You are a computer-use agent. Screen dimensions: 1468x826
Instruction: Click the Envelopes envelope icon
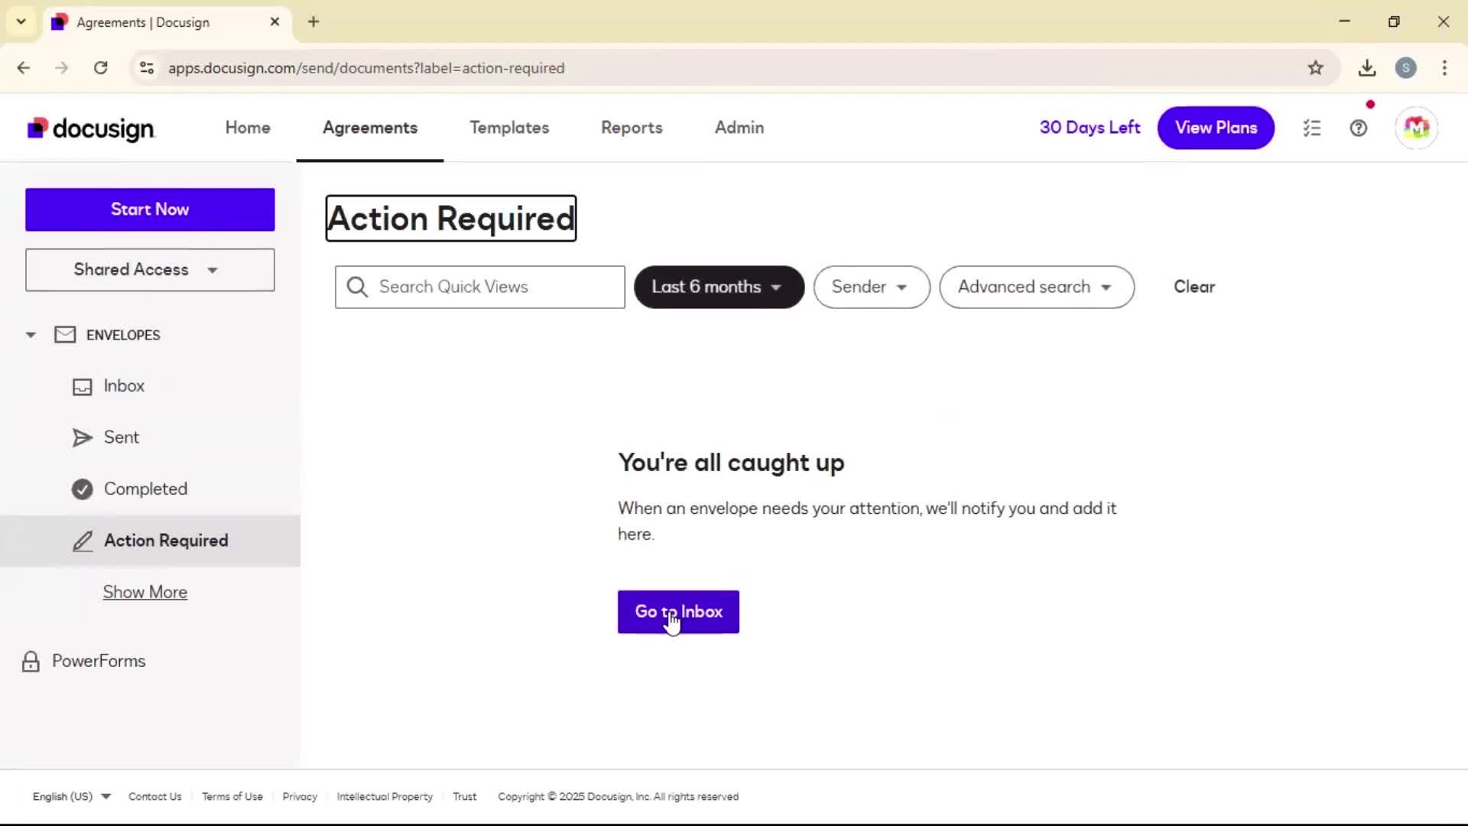click(65, 335)
